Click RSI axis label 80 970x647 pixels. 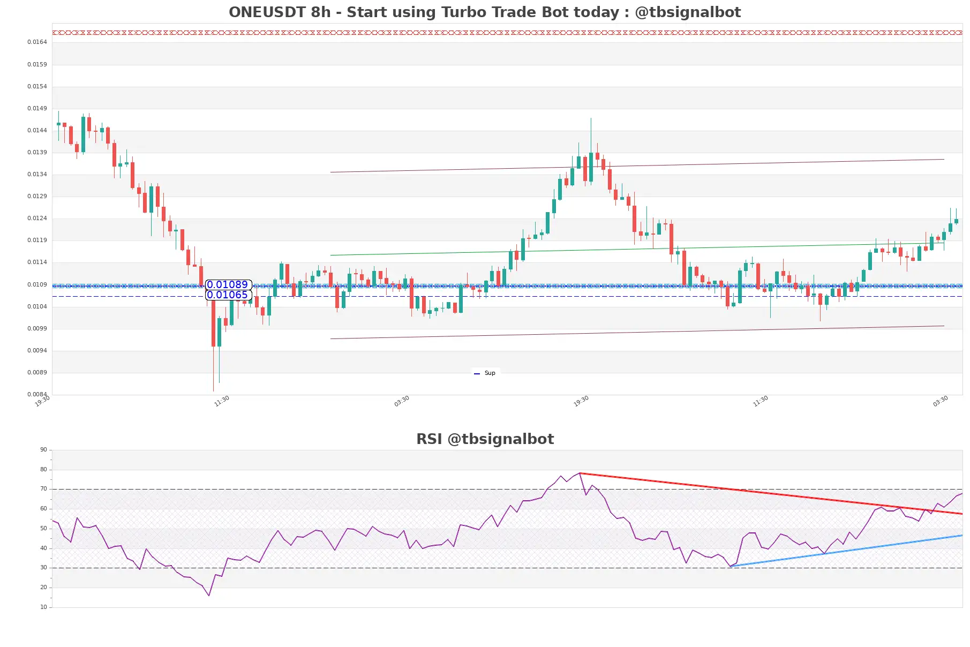point(43,470)
